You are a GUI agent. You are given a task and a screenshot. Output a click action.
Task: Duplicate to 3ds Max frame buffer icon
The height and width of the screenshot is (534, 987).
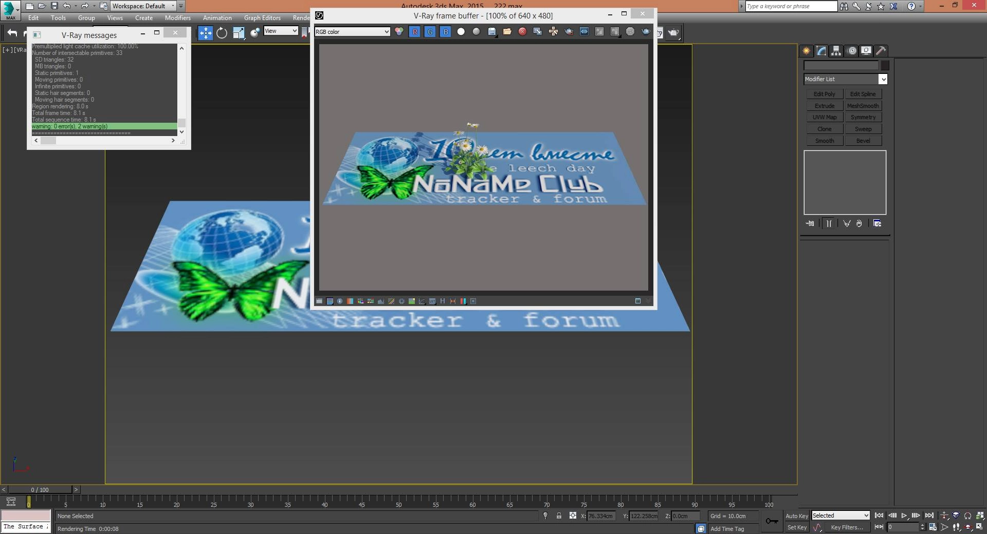coord(538,32)
